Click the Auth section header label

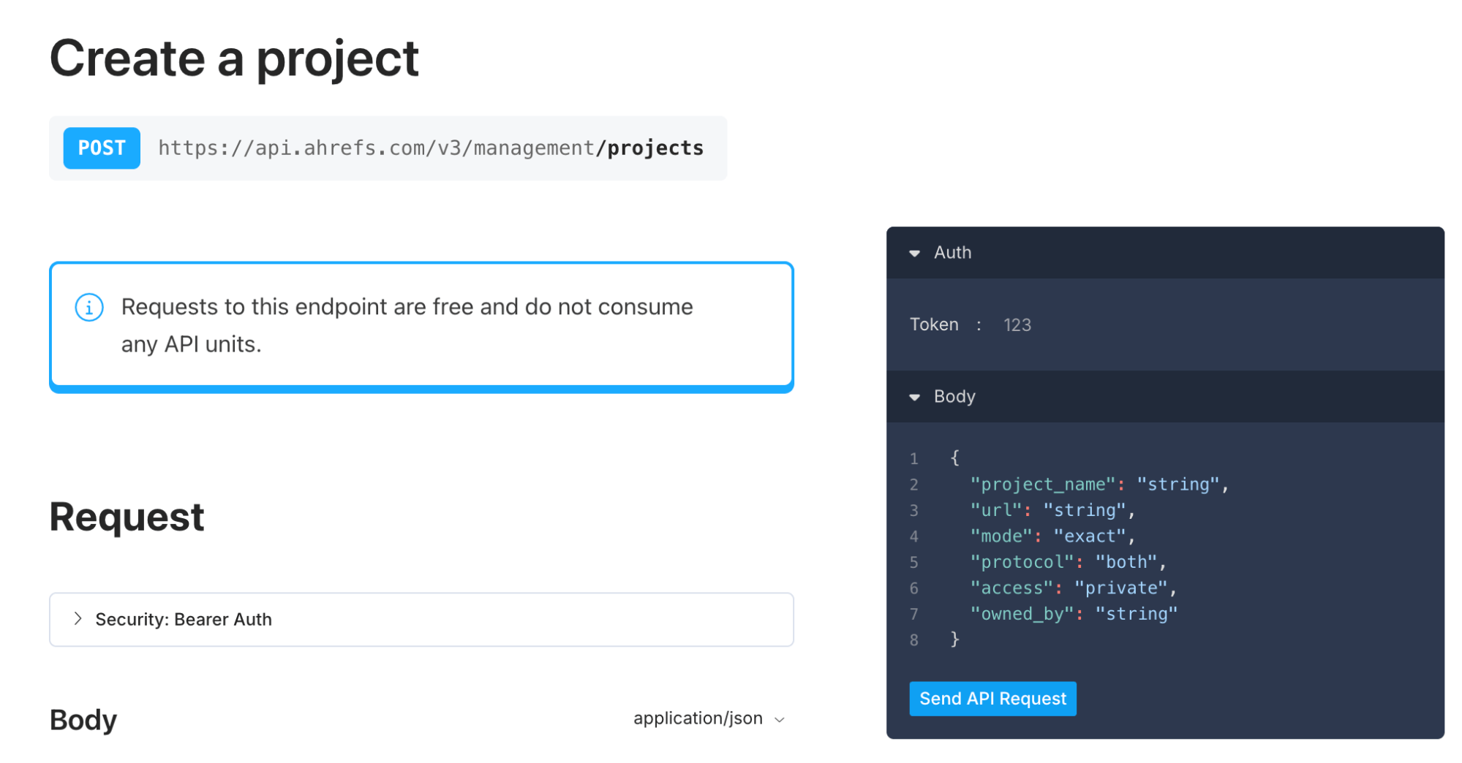point(952,253)
